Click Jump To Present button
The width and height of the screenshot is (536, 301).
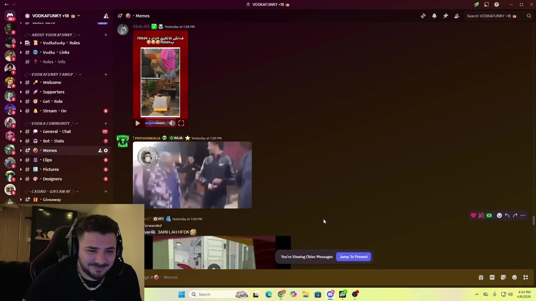[x=353, y=257]
